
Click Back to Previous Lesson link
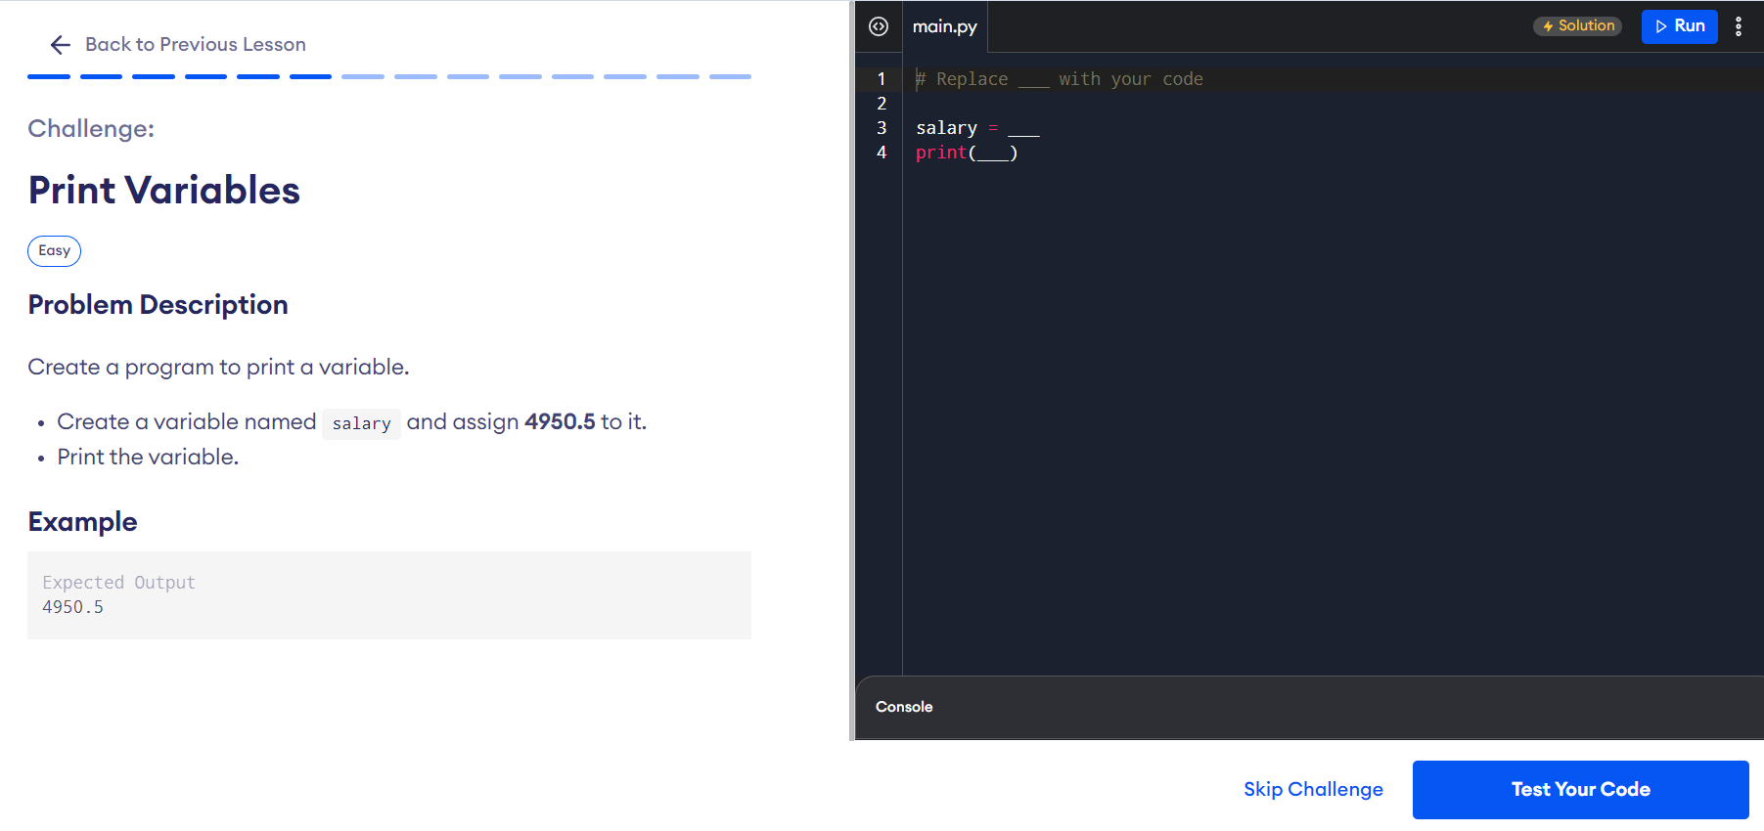click(x=196, y=45)
